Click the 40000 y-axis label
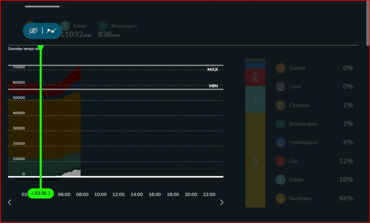The height and width of the screenshot is (223, 370). (x=19, y=113)
